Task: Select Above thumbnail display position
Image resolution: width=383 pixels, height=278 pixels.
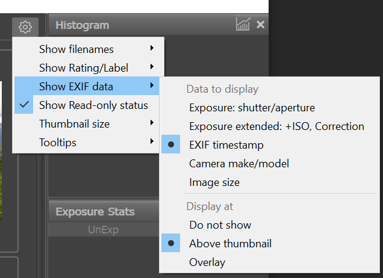Action: [230, 244]
